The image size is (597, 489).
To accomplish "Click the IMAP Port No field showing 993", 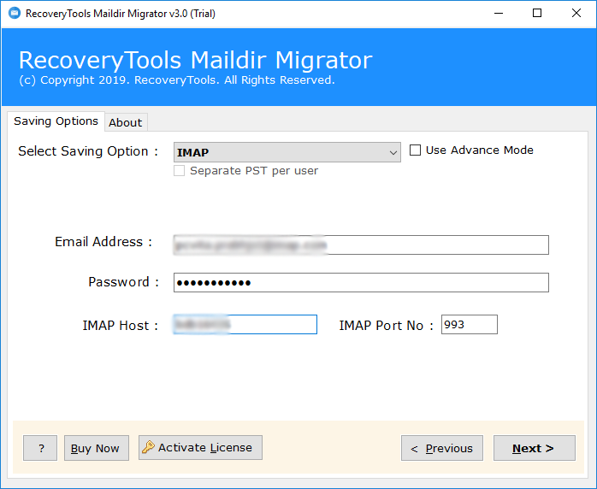I will [x=469, y=324].
